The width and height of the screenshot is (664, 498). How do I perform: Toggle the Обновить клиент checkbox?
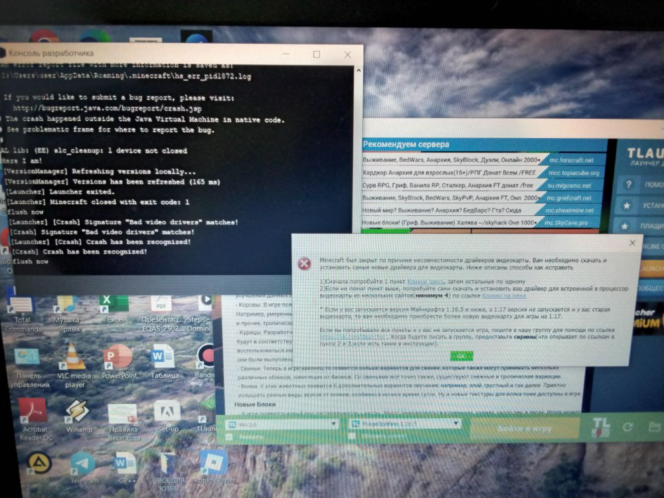click(x=351, y=436)
